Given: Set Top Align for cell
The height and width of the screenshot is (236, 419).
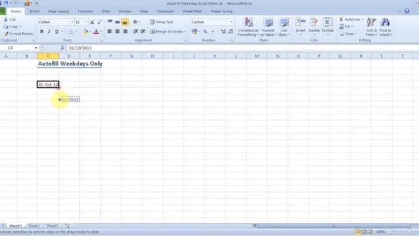Looking at the screenshot, I should pos(110,22).
